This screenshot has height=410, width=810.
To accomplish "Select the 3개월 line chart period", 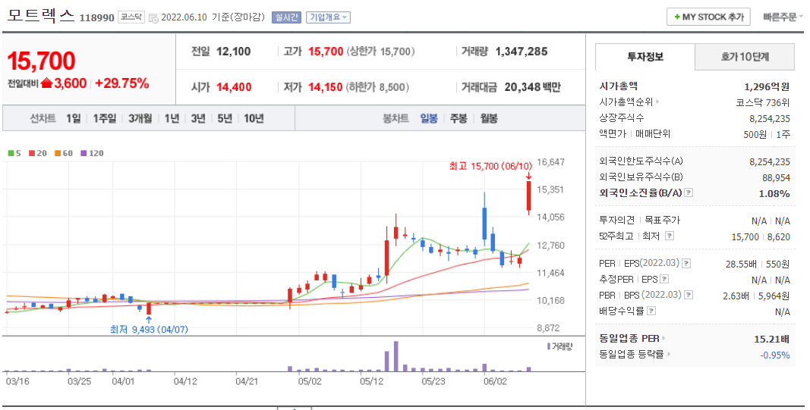I will [140, 119].
